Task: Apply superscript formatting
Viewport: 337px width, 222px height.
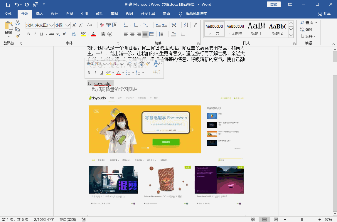Action: point(65,34)
